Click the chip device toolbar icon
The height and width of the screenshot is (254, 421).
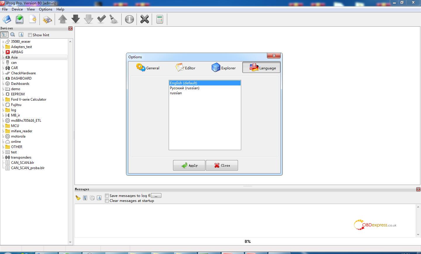[x=47, y=19]
